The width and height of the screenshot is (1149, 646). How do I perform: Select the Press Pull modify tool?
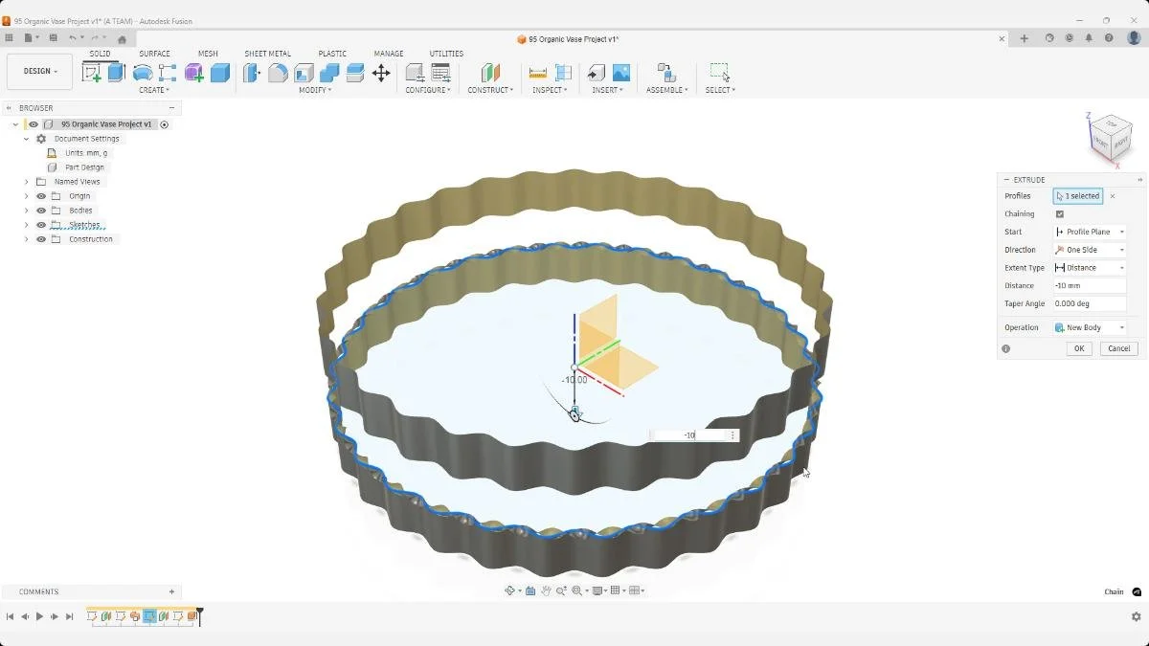click(x=252, y=72)
